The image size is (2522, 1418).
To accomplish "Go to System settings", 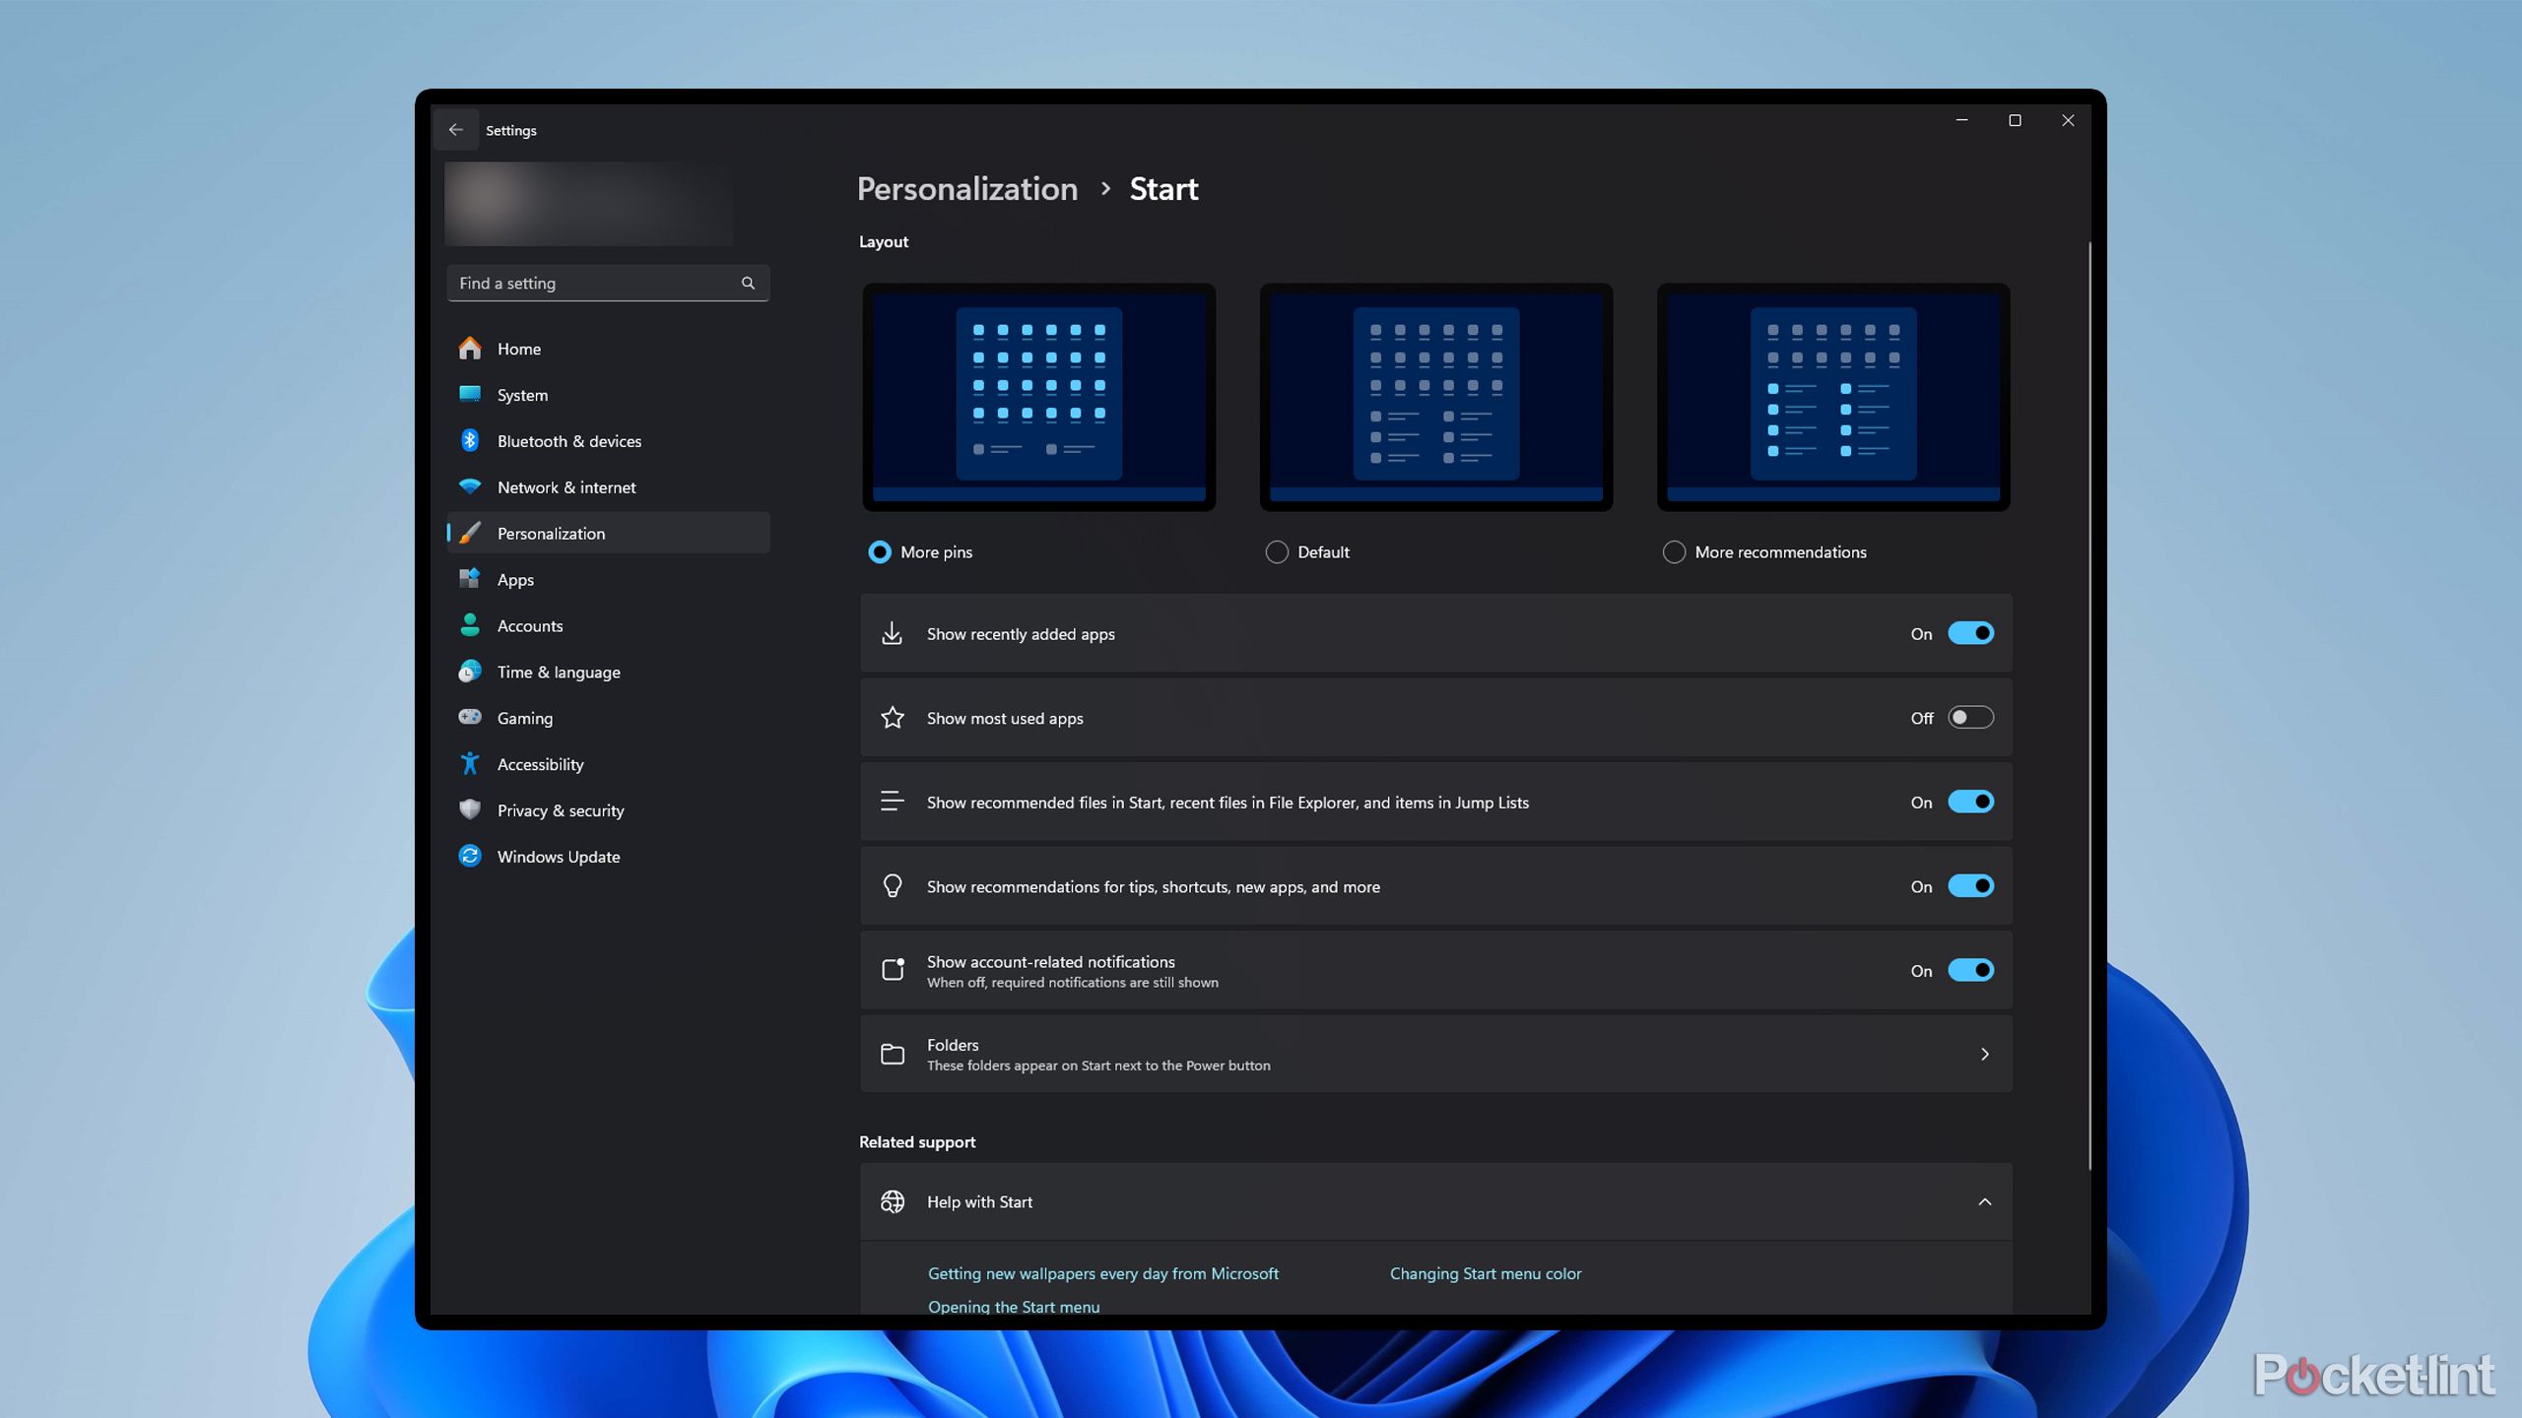I will tap(608, 395).
